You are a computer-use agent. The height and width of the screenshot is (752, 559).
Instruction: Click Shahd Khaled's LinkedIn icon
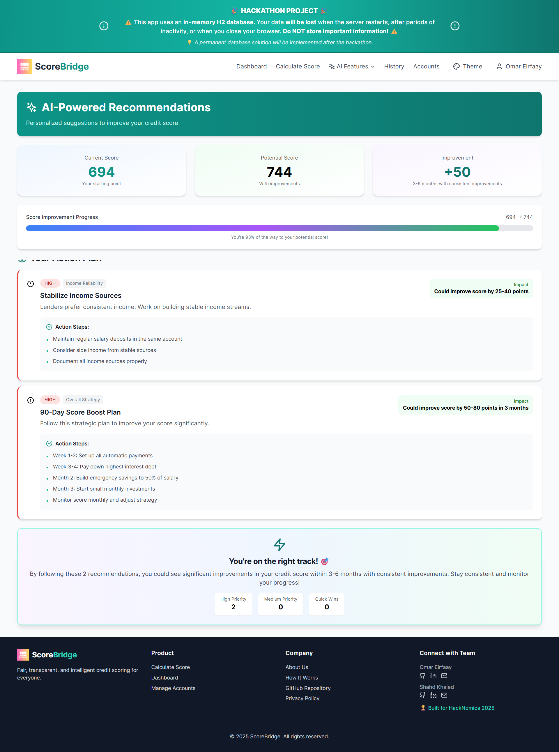click(433, 695)
